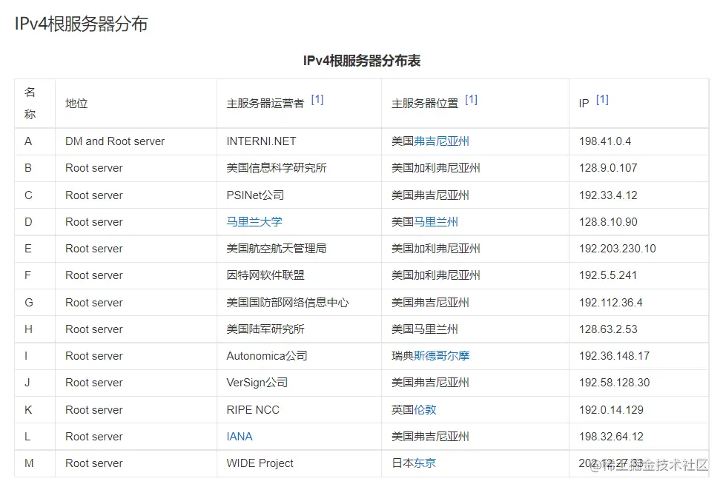This screenshot has width=723, height=487.
Task: Follow reference [1] next to 主服务器运营者
Action: click(317, 99)
